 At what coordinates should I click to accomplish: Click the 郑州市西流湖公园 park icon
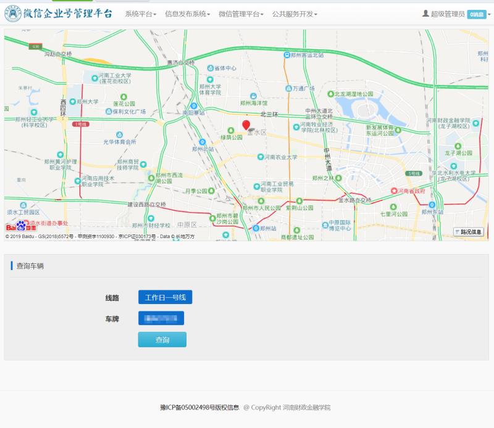tap(151, 178)
